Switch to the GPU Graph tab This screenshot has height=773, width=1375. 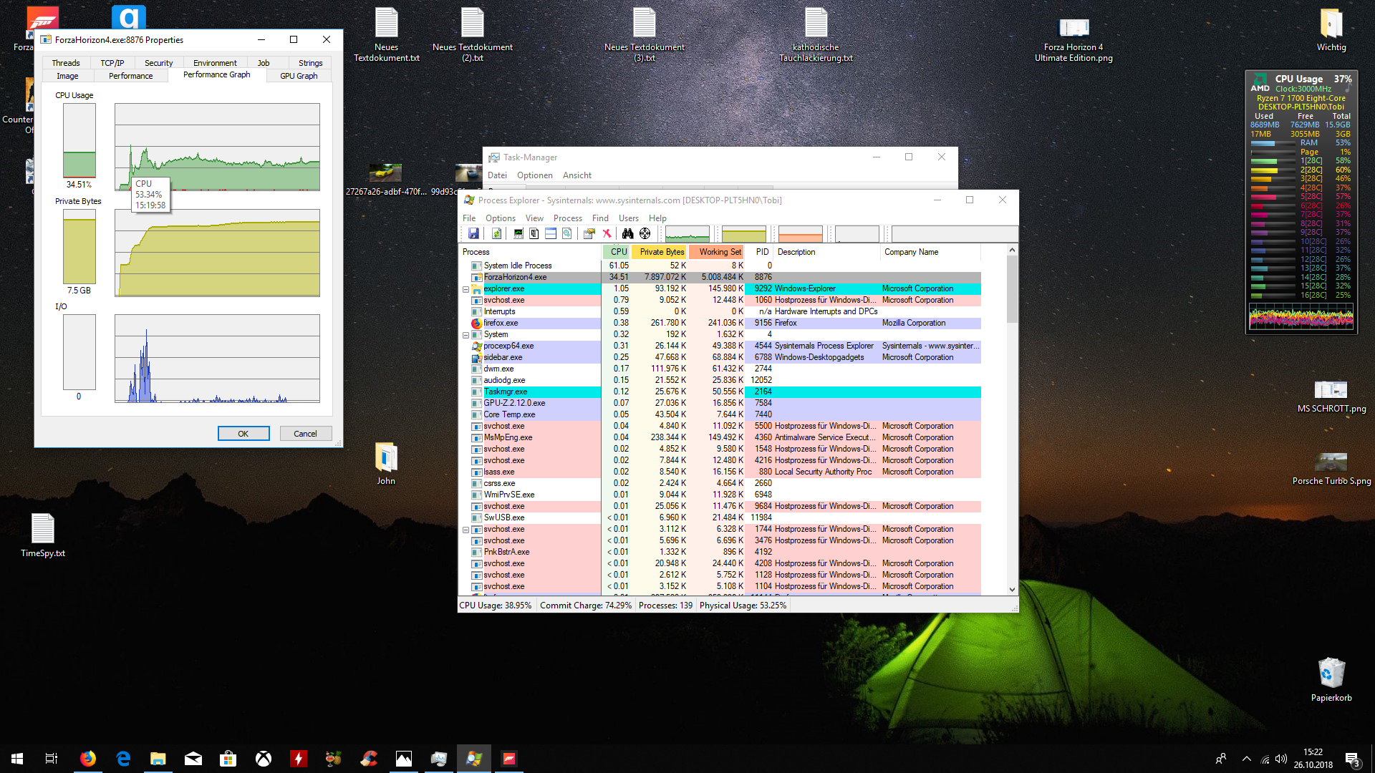(299, 76)
